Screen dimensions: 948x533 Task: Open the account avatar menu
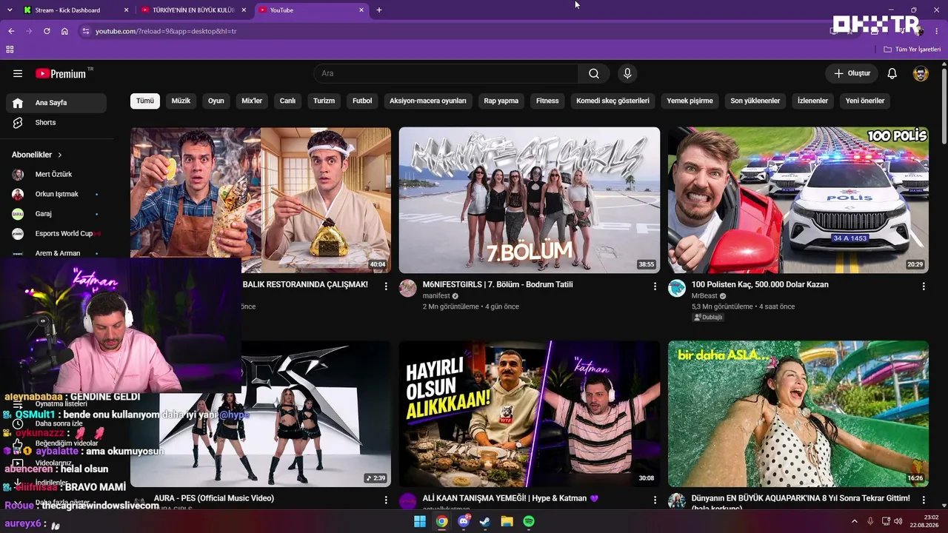pyautogui.click(x=921, y=73)
